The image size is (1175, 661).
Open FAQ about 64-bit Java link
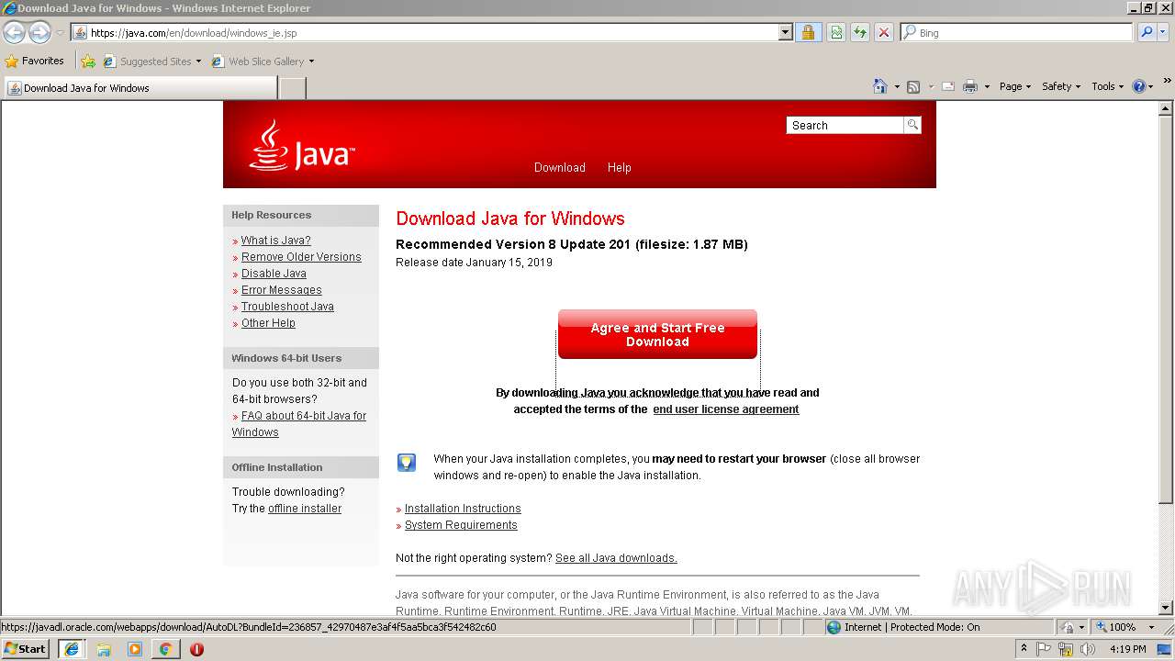[x=299, y=424]
